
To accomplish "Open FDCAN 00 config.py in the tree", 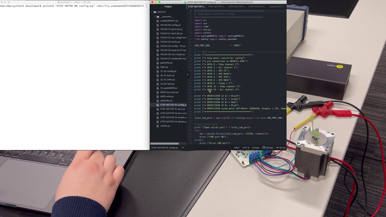I will click(170, 25).
